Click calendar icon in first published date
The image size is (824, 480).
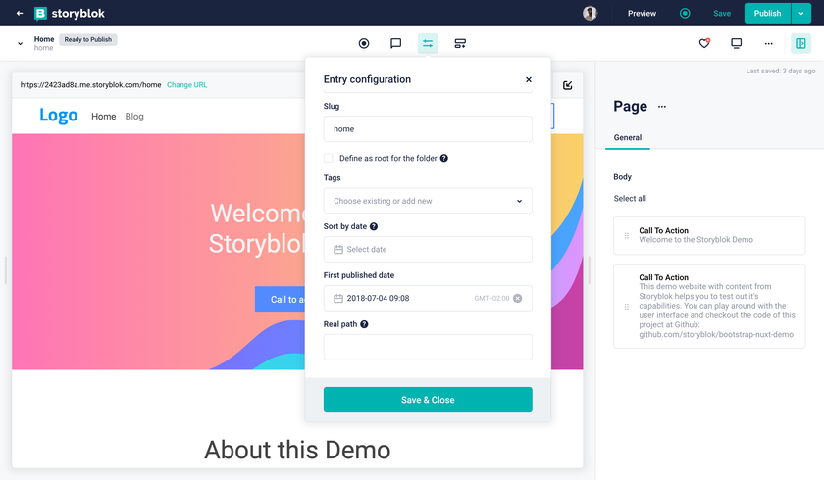(338, 299)
